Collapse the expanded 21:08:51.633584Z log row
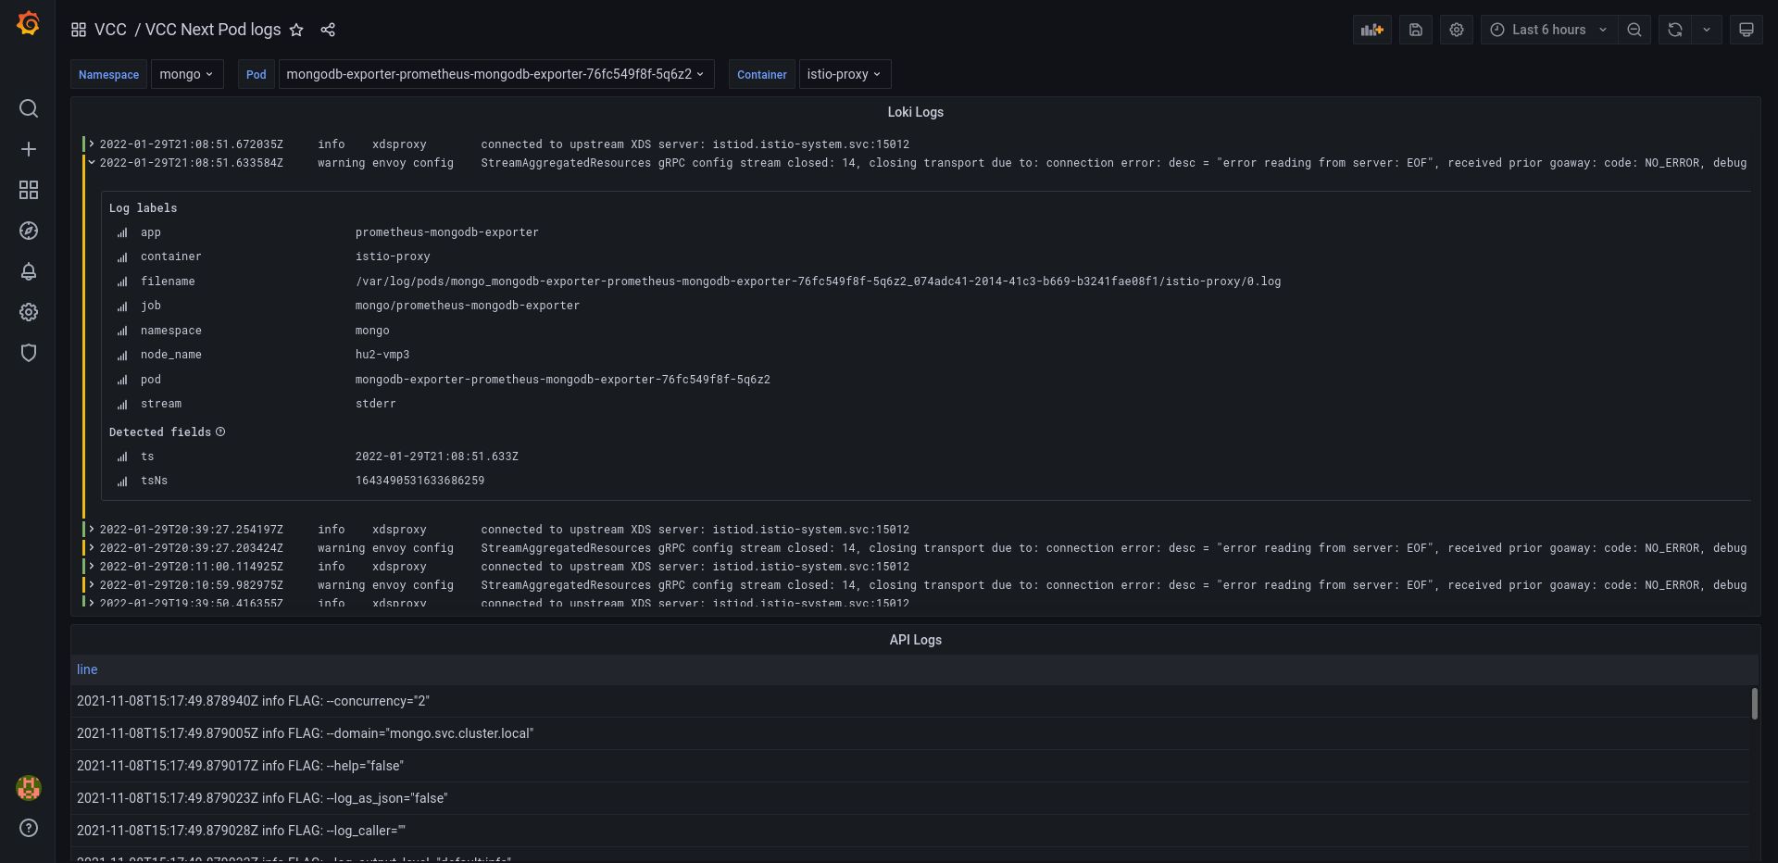Viewport: 1778px width, 863px height. pyautogui.click(x=92, y=162)
